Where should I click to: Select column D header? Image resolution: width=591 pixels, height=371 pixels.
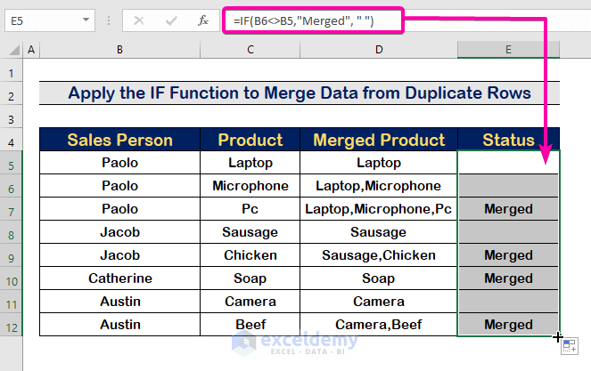379,50
